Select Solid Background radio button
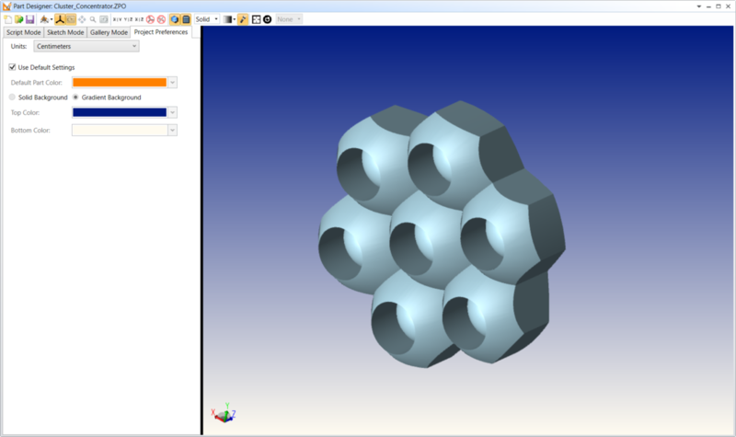The height and width of the screenshot is (437, 736). tap(12, 98)
